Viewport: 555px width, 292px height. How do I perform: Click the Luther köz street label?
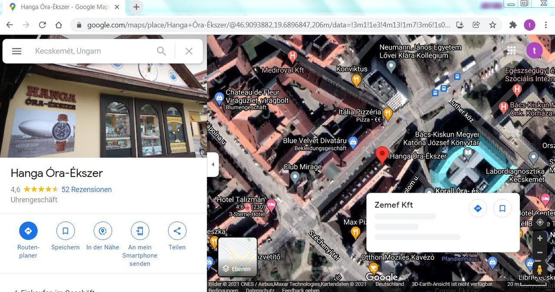(x=462, y=112)
